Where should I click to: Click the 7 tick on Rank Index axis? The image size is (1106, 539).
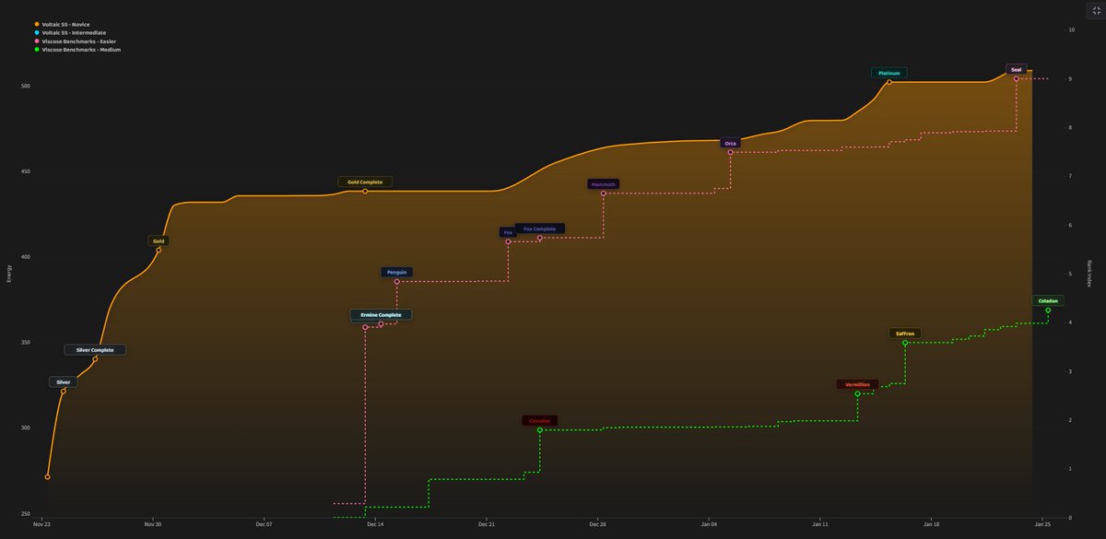1069,177
